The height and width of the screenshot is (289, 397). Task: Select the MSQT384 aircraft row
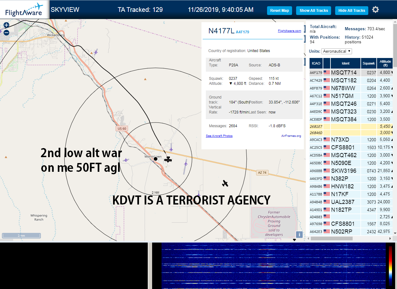(x=351, y=119)
